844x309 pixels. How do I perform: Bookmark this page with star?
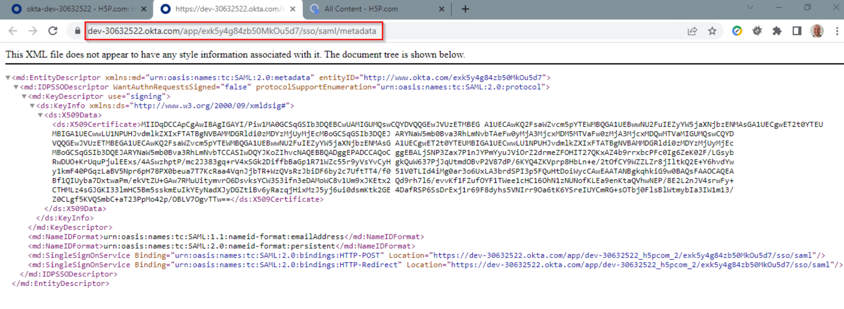tap(712, 31)
